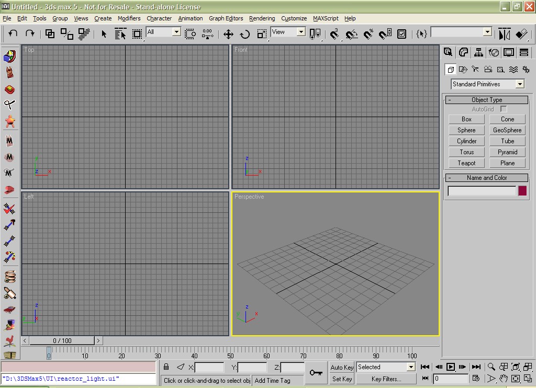Click the Arc Rotate viewport control

click(x=516, y=379)
